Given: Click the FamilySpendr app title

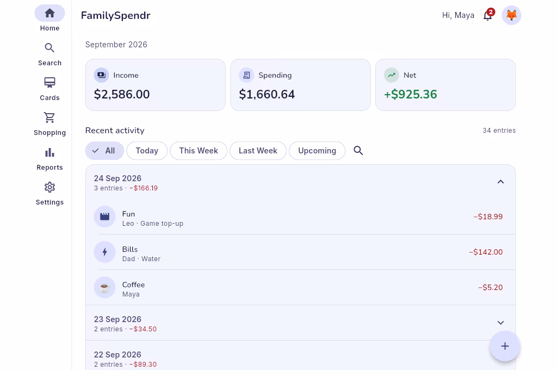Looking at the screenshot, I should click(115, 15).
